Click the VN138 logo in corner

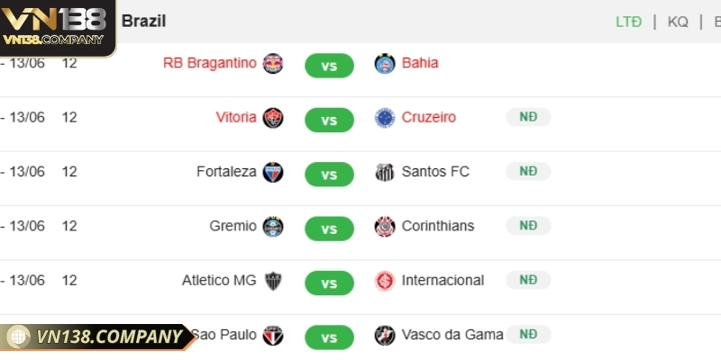[58, 28]
